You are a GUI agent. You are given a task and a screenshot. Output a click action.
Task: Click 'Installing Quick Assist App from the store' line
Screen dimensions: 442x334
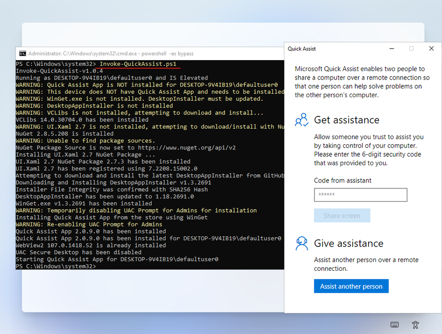tap(111, 217)
